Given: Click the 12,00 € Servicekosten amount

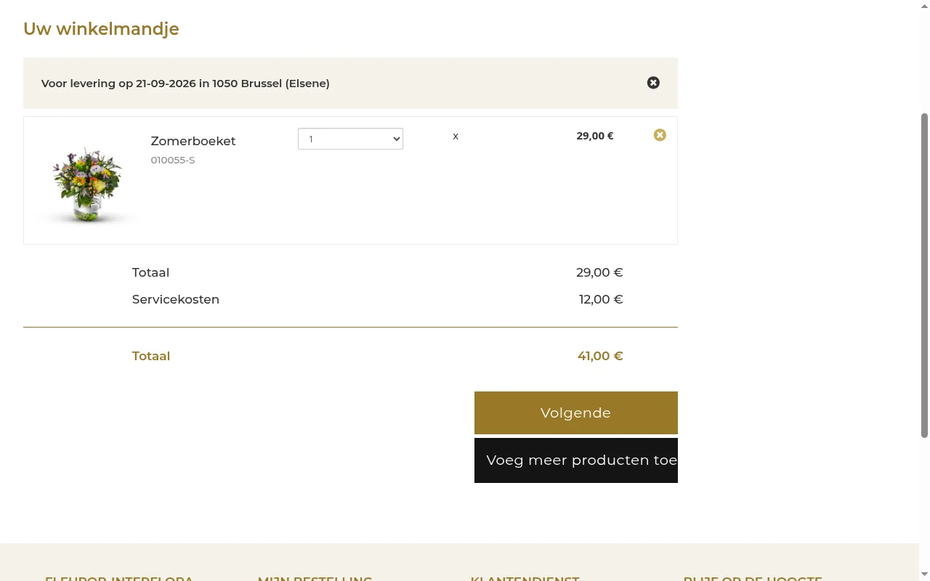Looking at the screenshot, I should point(601,299).
